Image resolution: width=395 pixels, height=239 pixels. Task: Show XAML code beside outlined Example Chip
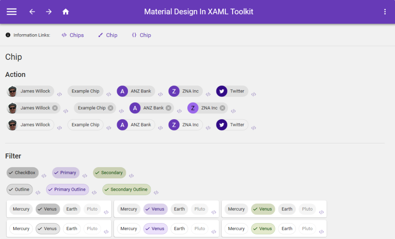pos(108,128)
